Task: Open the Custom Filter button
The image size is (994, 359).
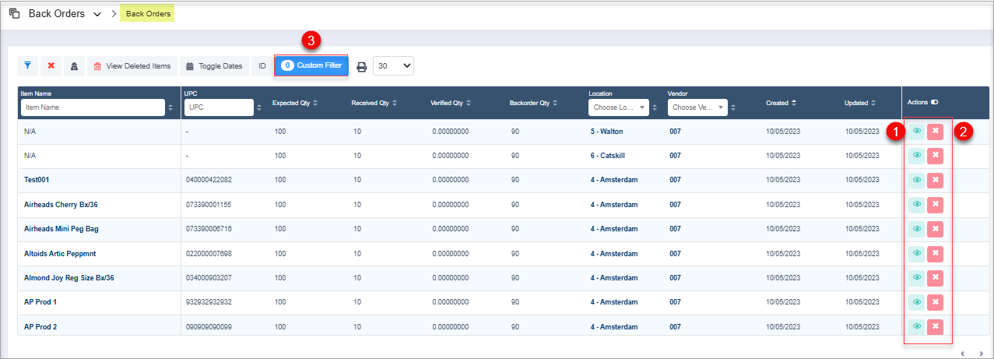Action: [x=311, y=65]
